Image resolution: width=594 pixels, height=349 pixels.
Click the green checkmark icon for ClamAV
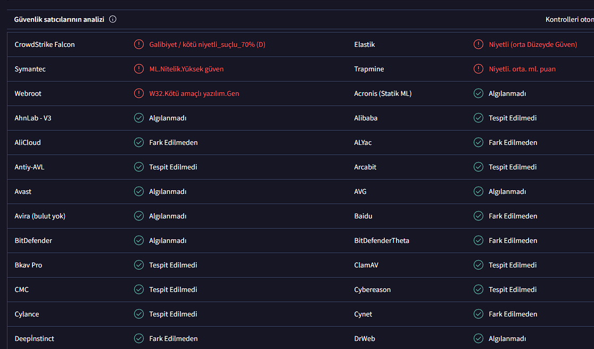[478, 265]
